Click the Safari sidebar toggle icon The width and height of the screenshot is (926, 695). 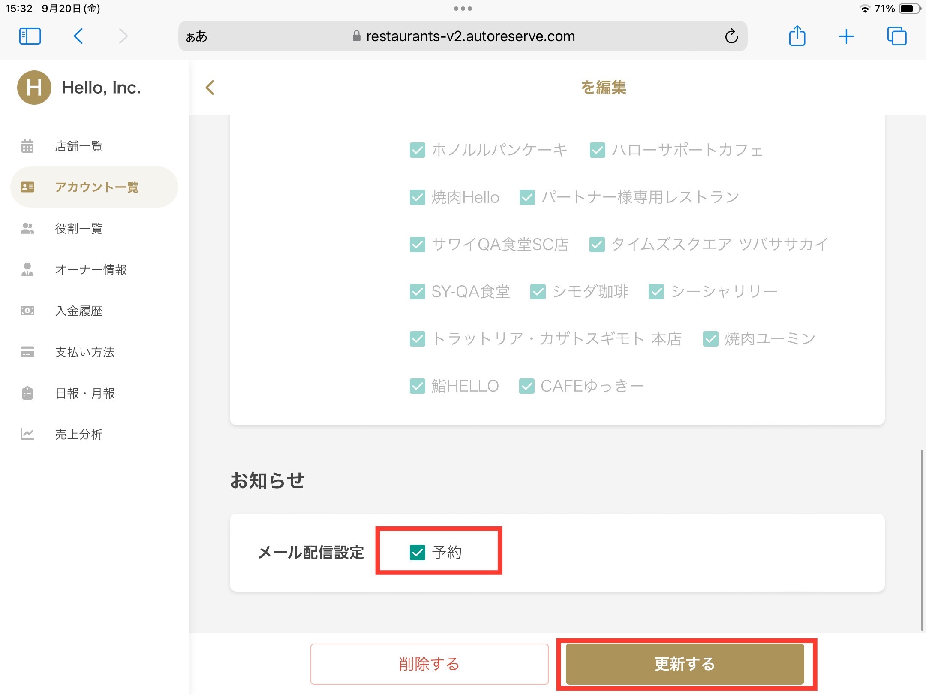[30, 36]
